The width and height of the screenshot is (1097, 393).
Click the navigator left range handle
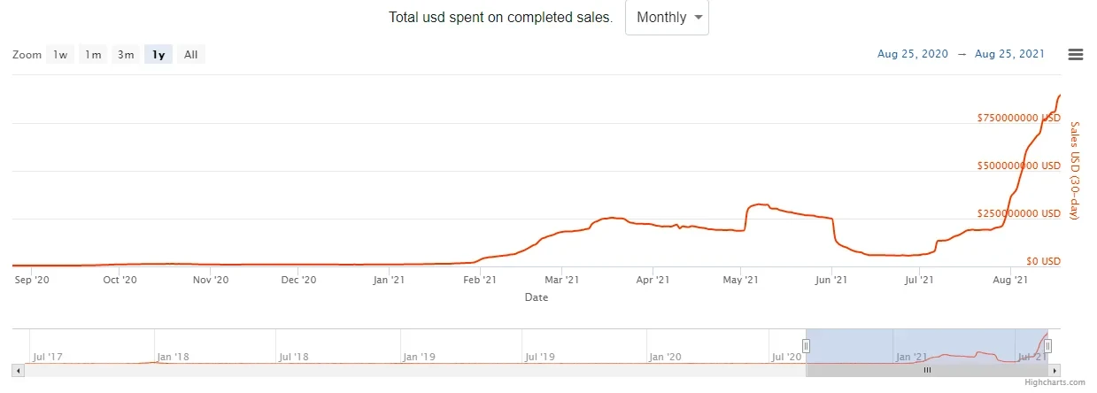pyautogui.click(x=806, y=345)
